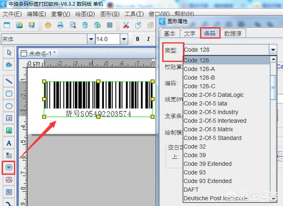
Task: Choose Code 2-Of-5 DataLogic option
Action: 226,95
